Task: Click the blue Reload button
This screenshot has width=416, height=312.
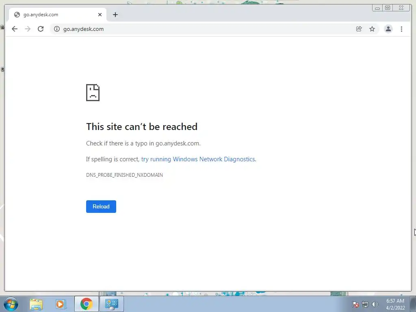Action: coord(101,206)
